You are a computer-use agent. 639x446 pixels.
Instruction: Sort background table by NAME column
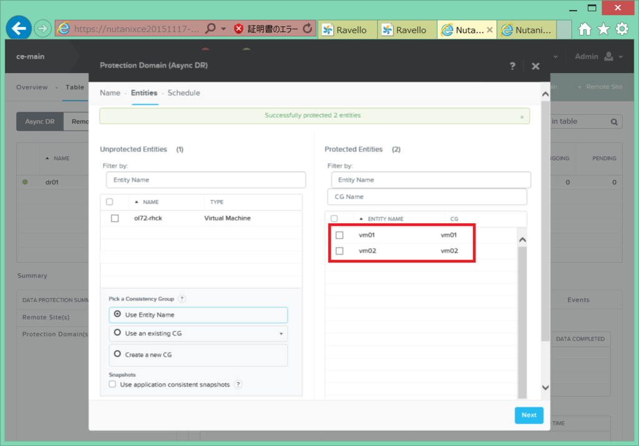(61, 158)
